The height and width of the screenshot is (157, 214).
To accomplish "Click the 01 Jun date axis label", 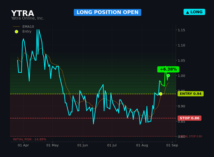I will click(83, 145).
